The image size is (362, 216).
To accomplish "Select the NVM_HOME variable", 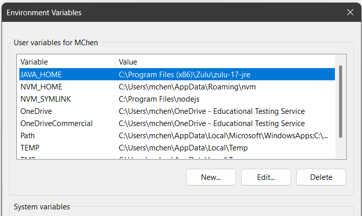I will pos(41,87).
